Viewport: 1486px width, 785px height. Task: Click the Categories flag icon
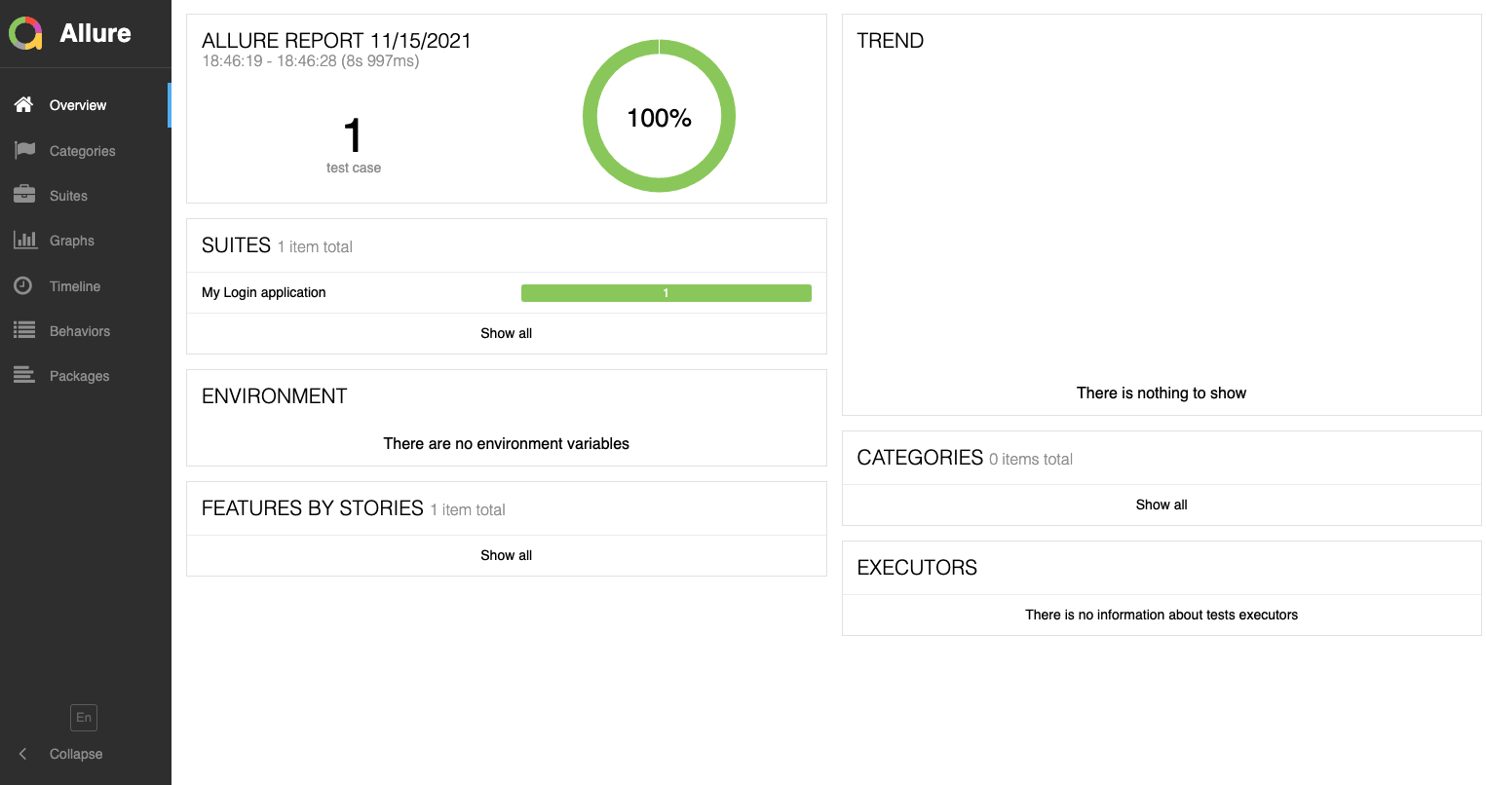(x=24, y=150)
